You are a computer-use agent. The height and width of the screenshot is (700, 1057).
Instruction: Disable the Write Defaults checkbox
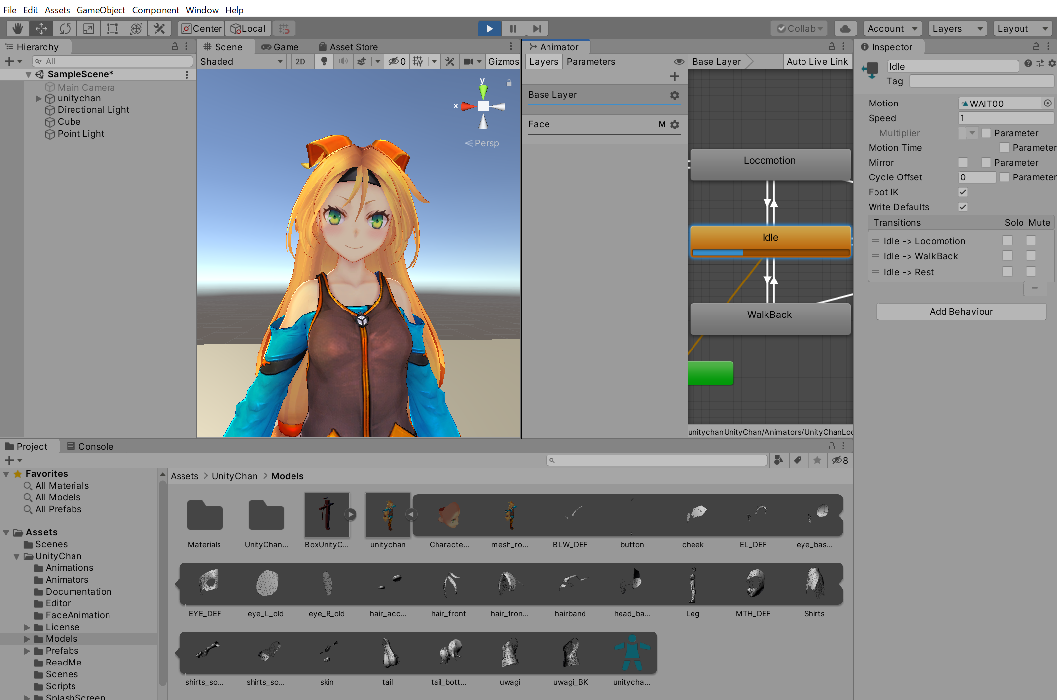pos(963,207)
